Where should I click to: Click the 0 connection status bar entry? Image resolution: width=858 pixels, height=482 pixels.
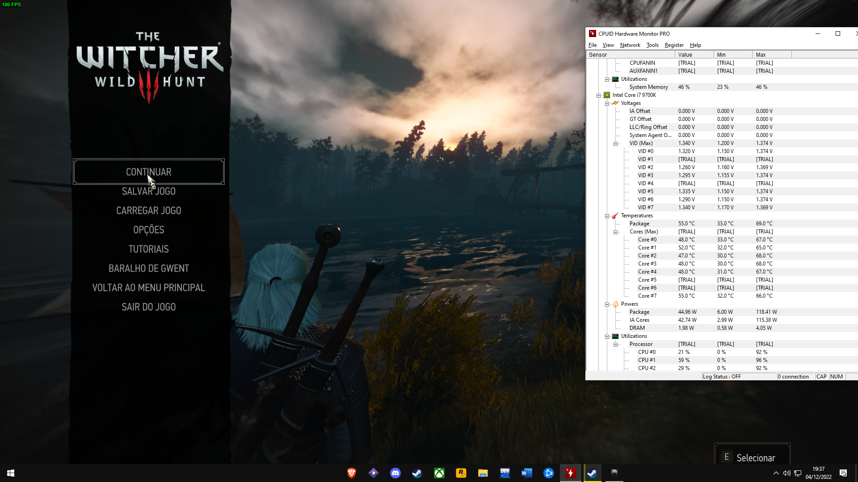coord(795,377)
